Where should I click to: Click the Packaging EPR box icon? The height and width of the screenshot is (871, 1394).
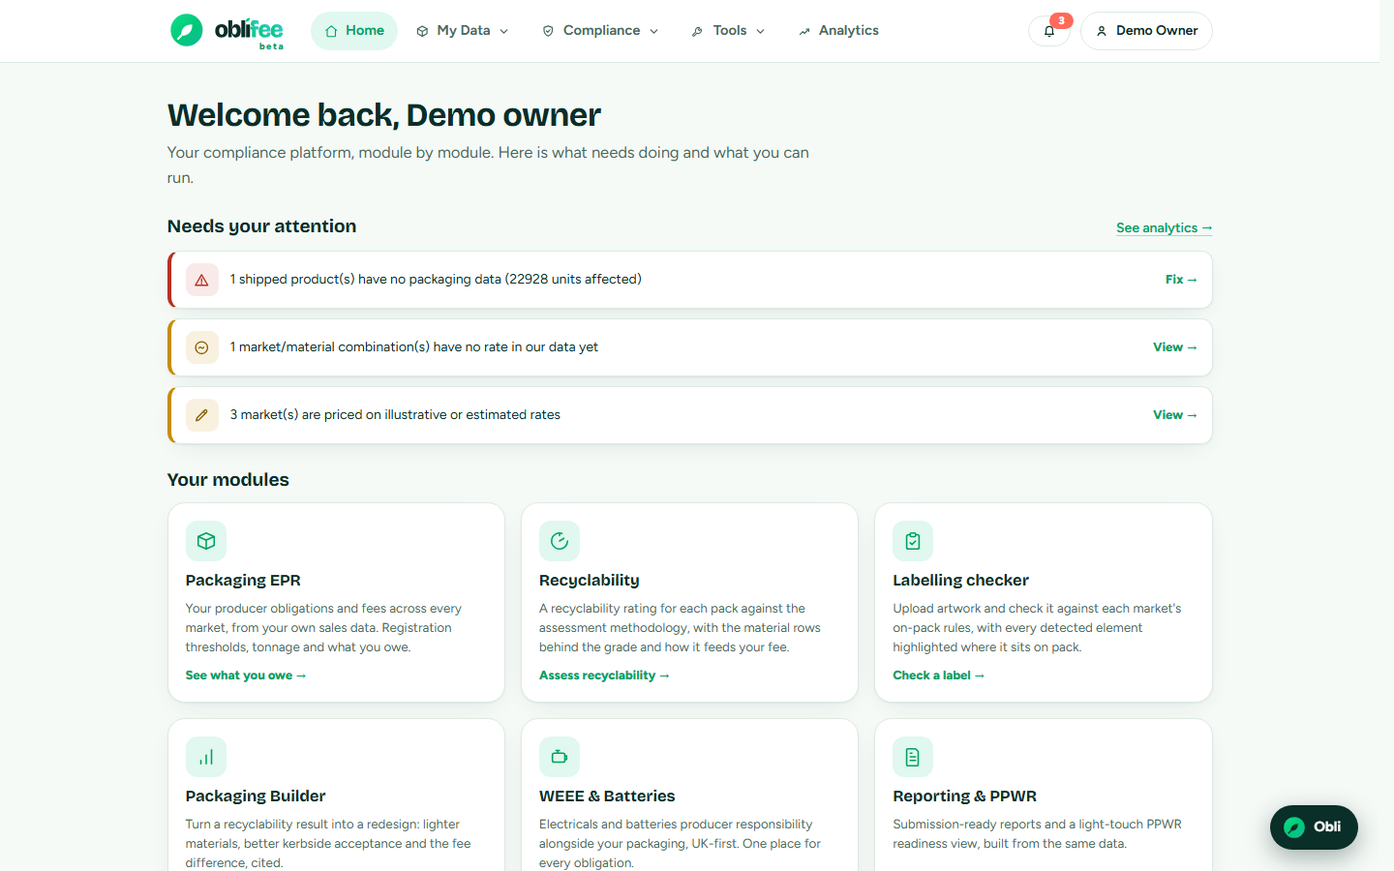(206, 541)
